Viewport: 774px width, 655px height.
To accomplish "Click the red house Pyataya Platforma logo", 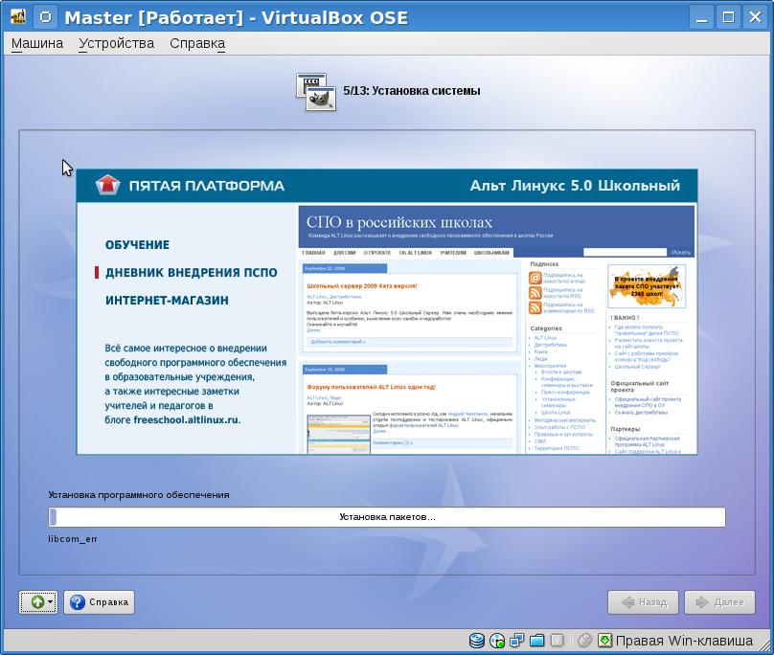I will click(x=108, y=186).
